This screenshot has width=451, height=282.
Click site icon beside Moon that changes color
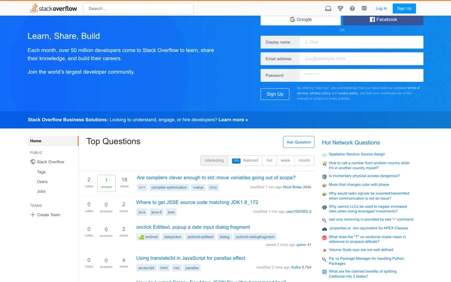coord(325,185)
